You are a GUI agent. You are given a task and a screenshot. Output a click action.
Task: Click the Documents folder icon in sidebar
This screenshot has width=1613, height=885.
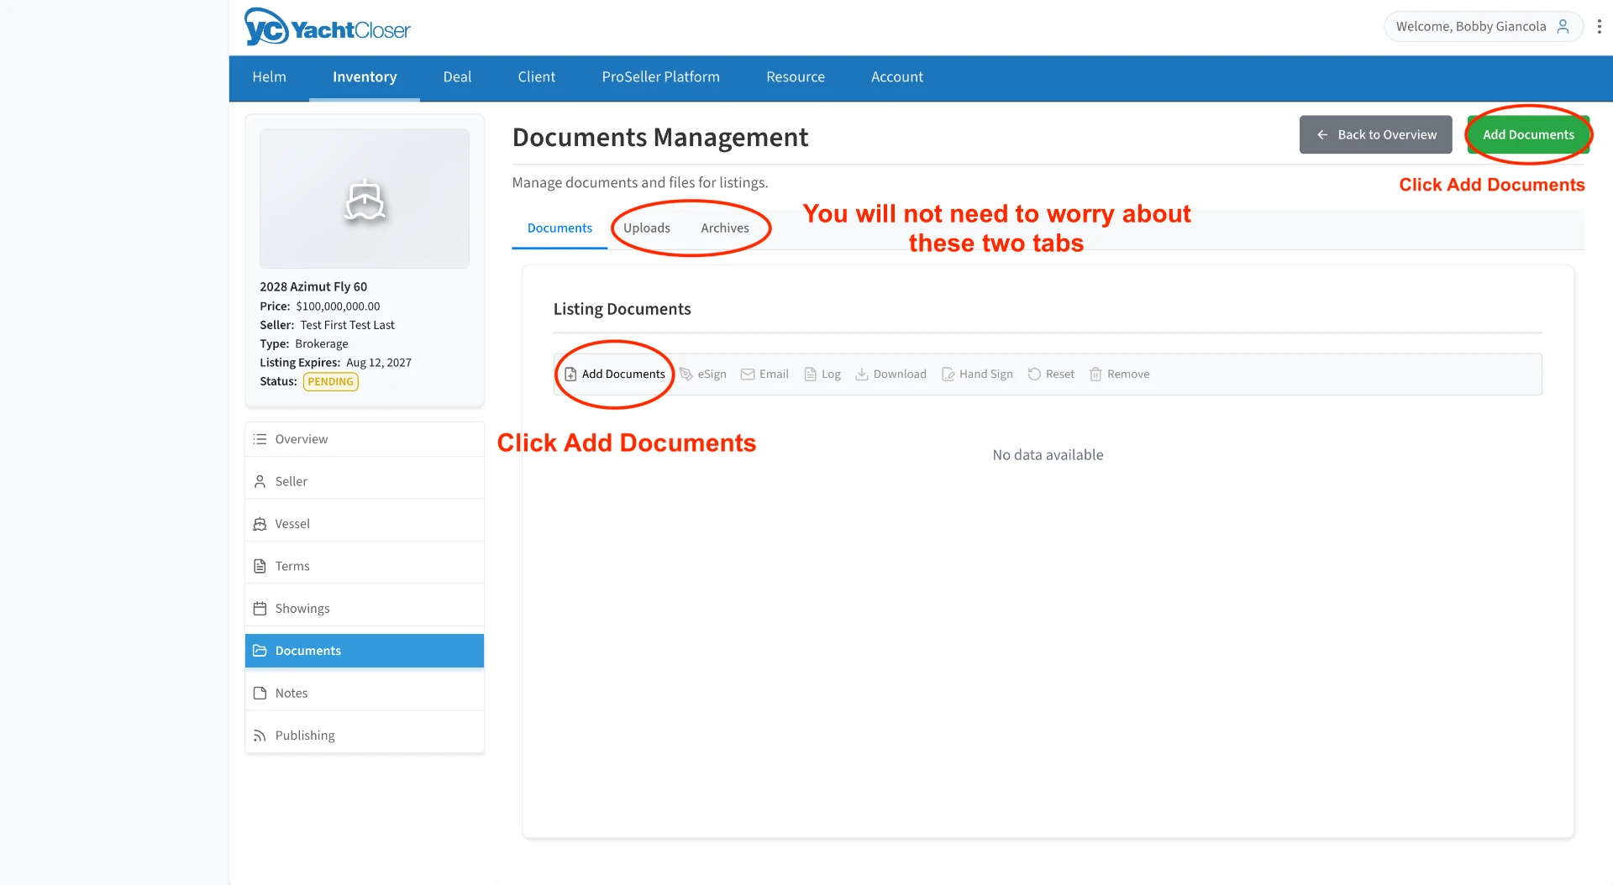coord(260,651)
